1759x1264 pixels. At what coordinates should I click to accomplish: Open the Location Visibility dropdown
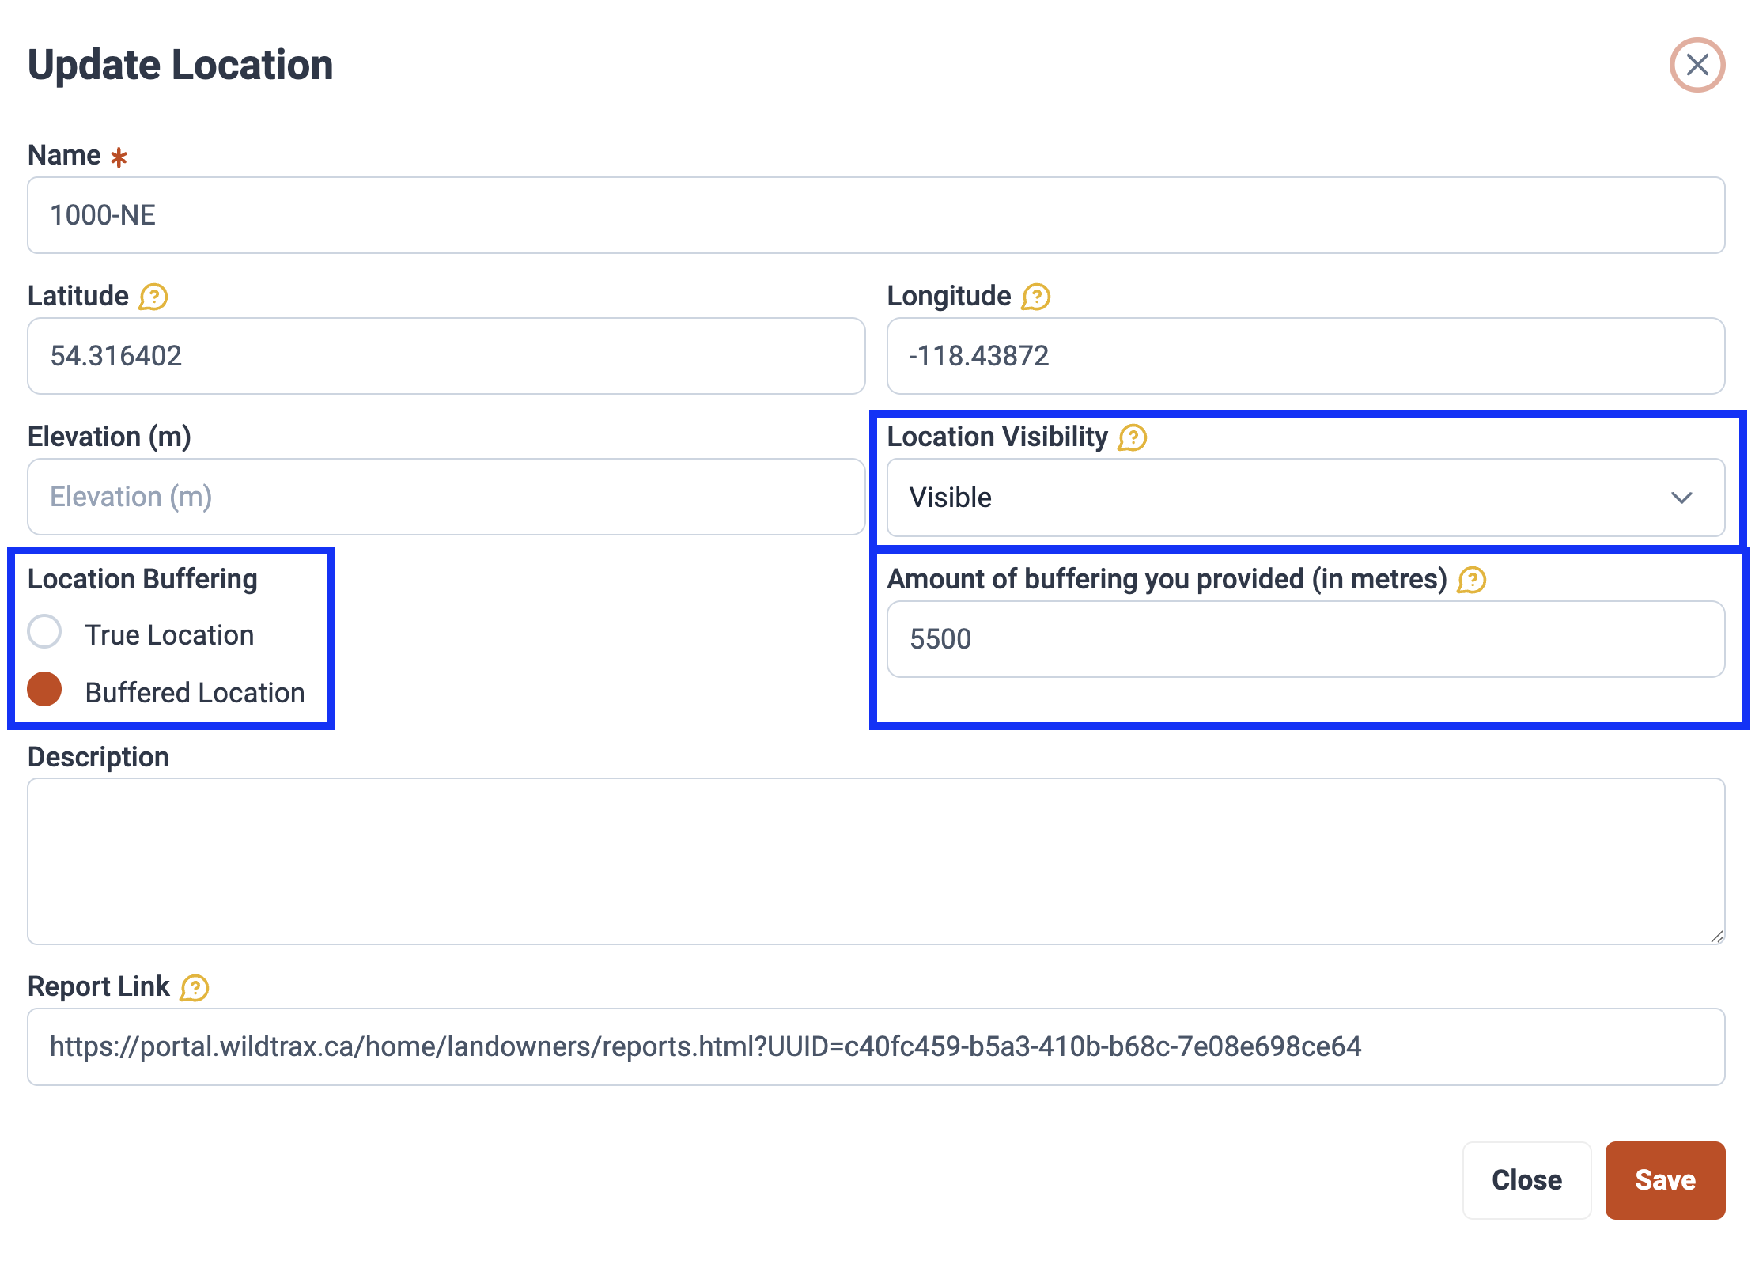click(x=1305, y=498)
